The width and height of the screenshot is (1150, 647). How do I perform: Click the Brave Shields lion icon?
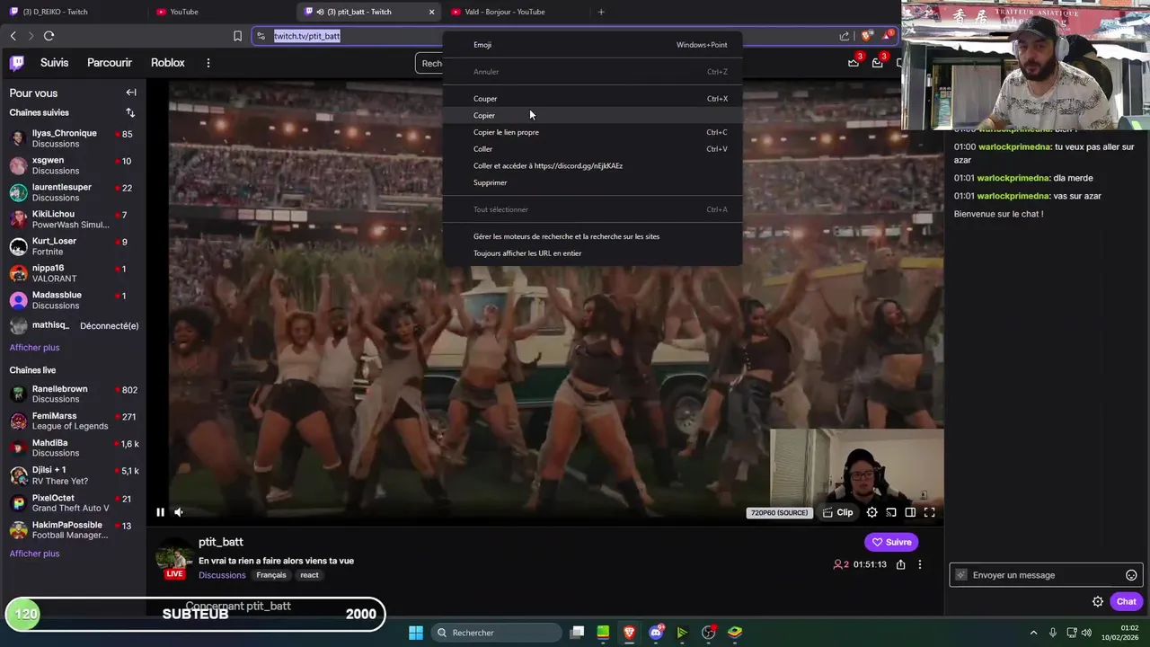866,36
